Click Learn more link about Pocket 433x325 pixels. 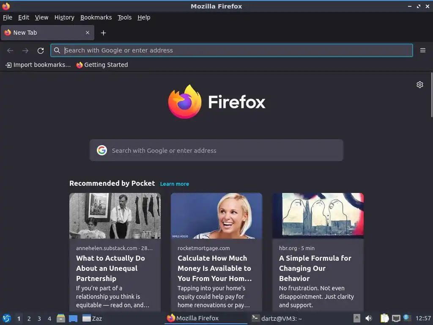(175, 184)
